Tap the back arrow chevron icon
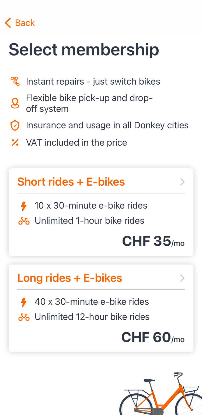 pos(8,23)
